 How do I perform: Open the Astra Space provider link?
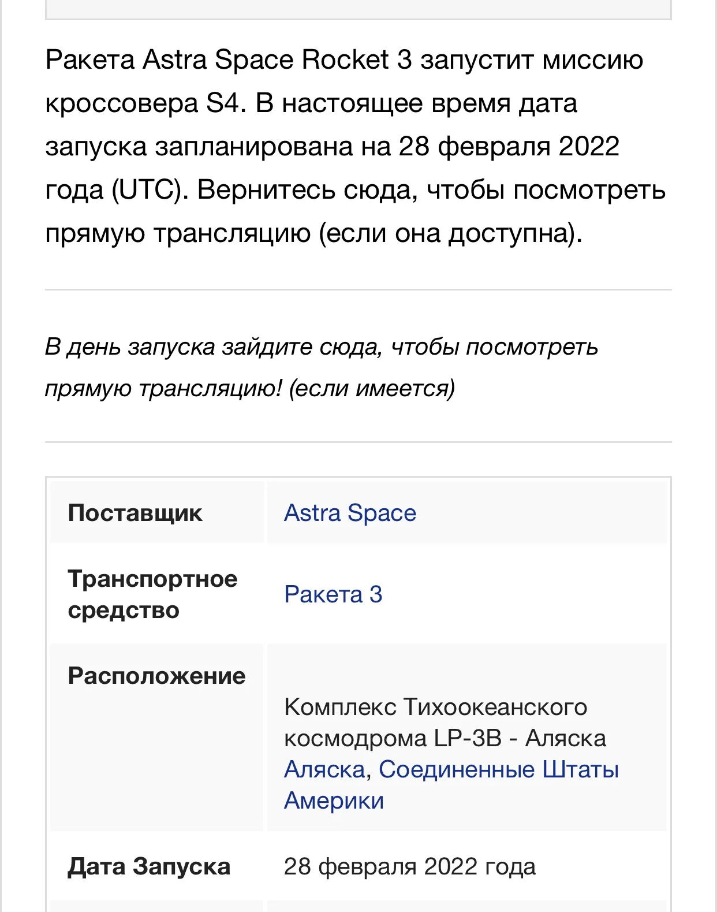350,513
